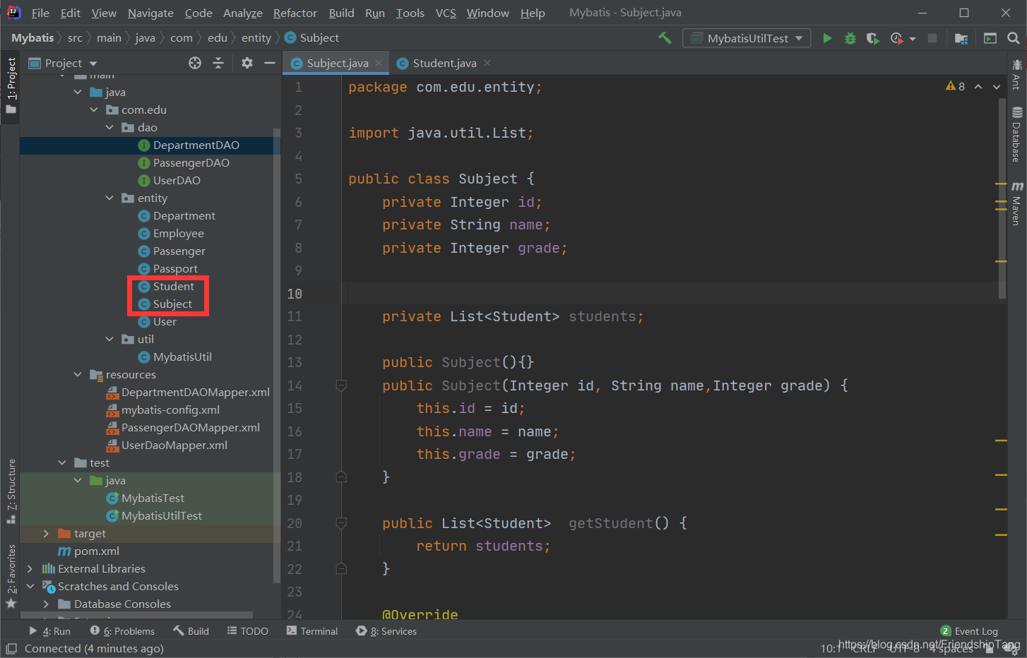This screenshot has height=658, width=1027.
Task: Open select-file dropdown beside profiler icon
Action: tap(913, 39)
